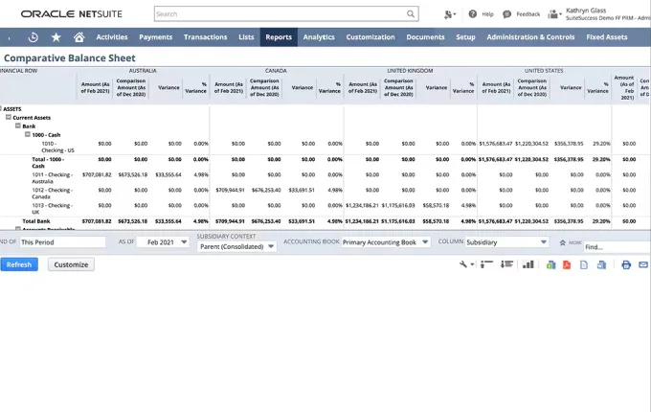Open the Recent Records clock icon
The width and height of the screenshot is (651, 412).
coord(34,37)
